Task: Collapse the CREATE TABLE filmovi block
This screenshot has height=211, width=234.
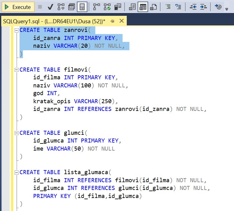Action: [16, 70]
